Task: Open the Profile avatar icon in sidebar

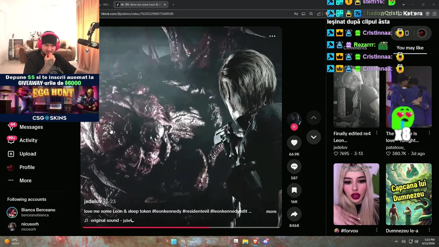Action: click(11, 167)
